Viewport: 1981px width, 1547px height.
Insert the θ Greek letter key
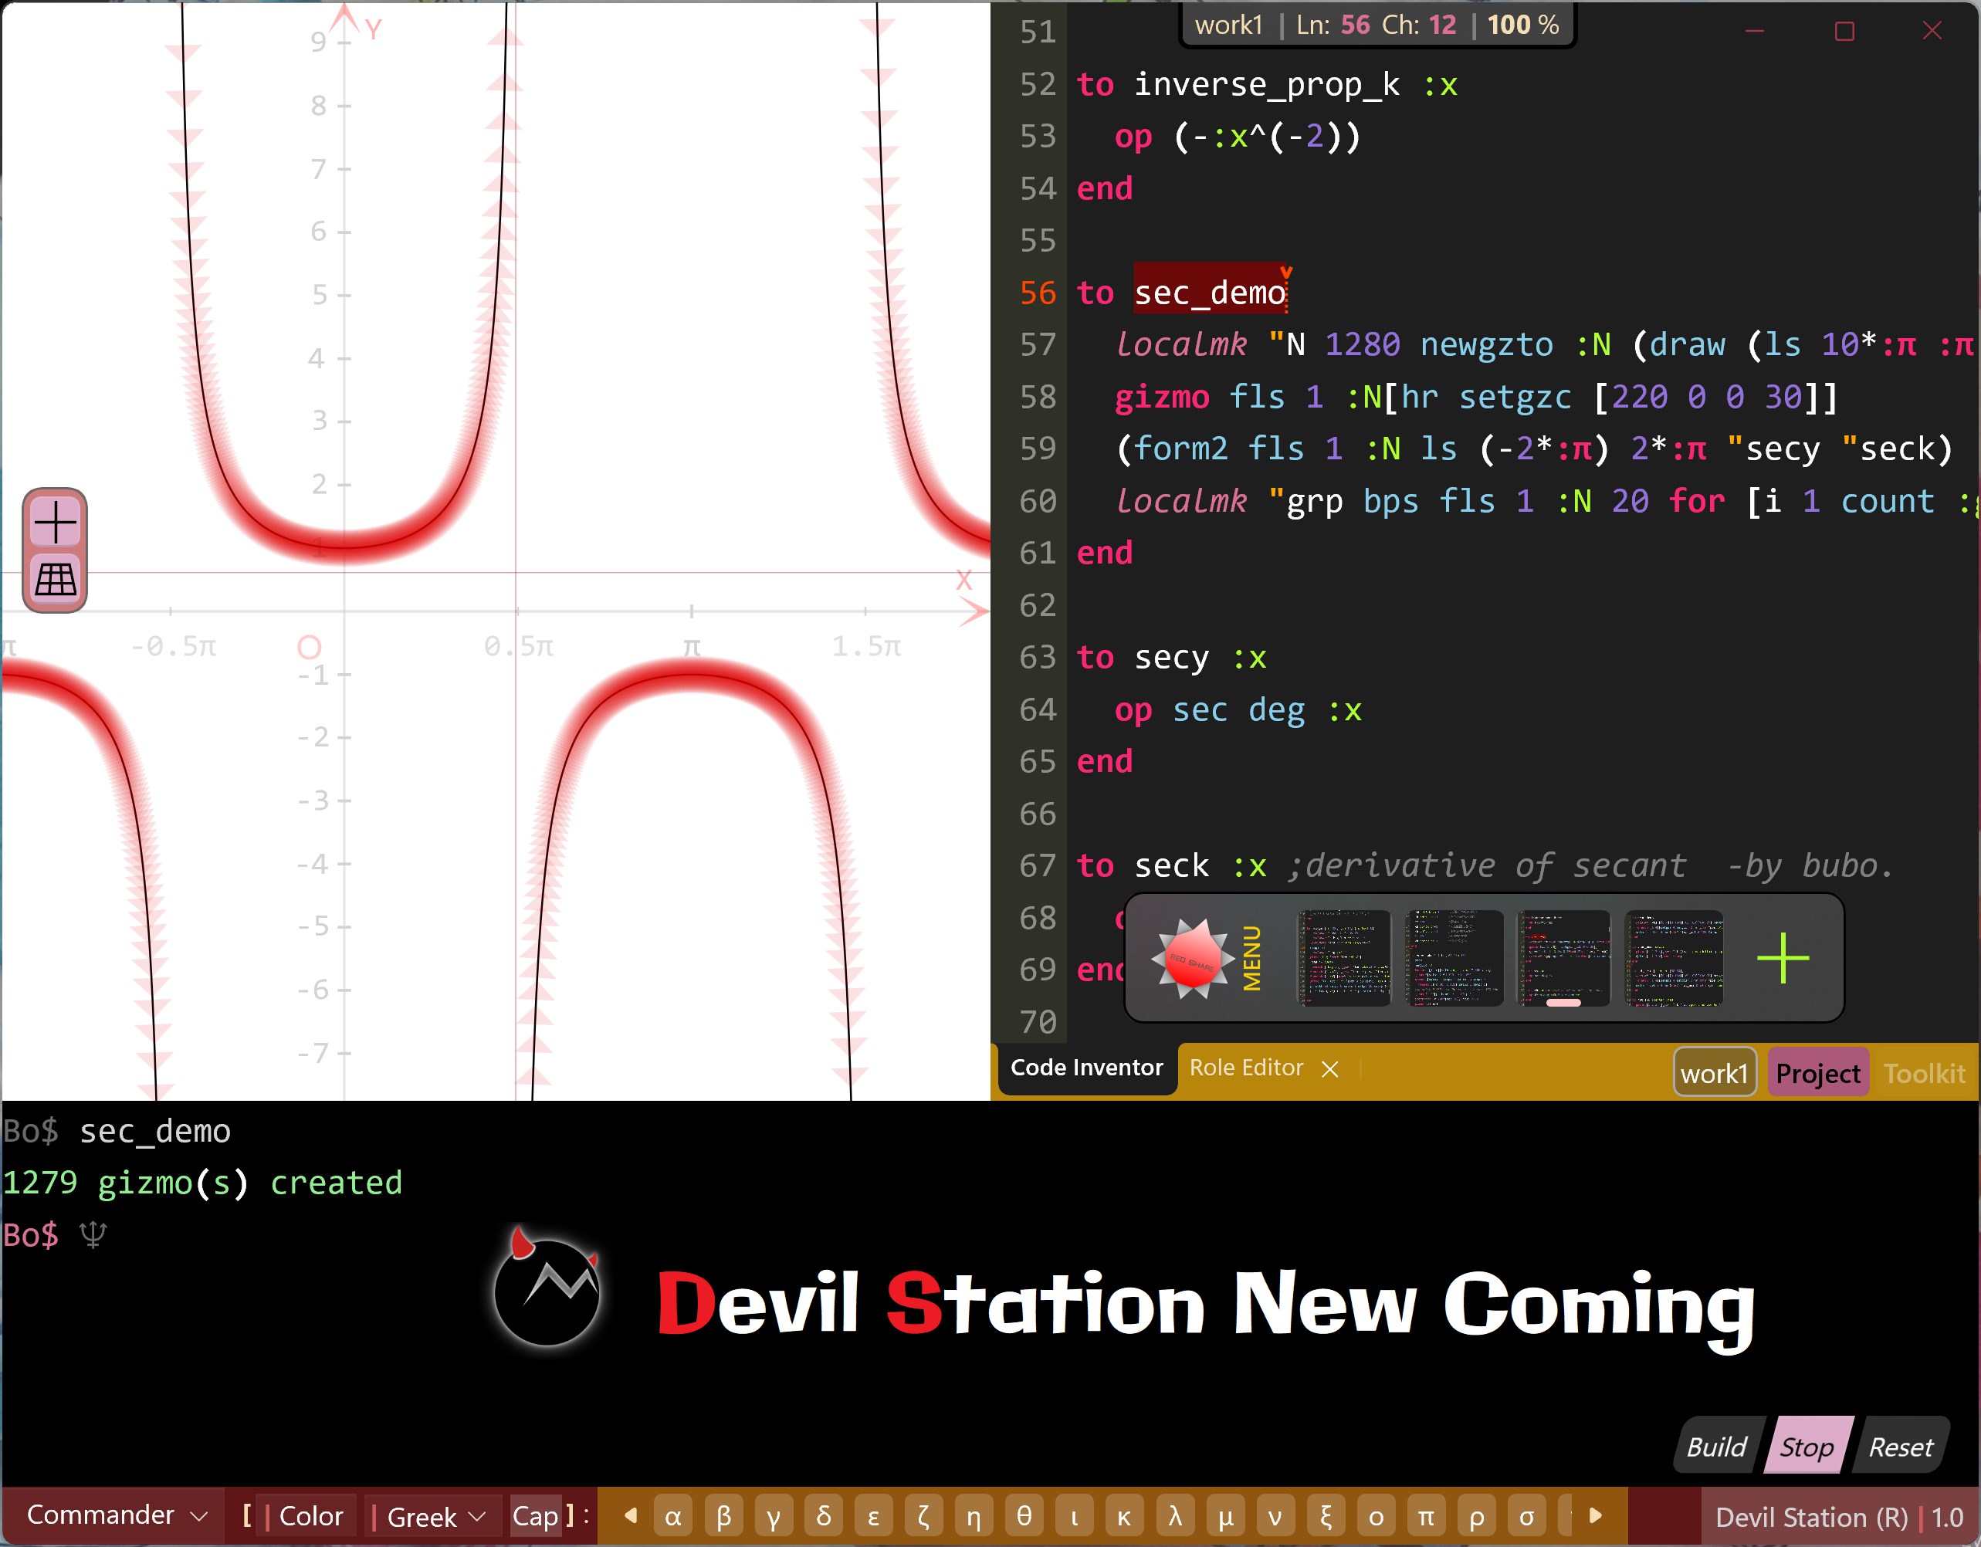pyautogui.click(x=1024, y=1516)
